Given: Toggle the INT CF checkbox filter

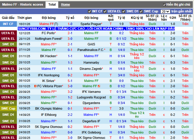Looking at the screenshot, I should coord(89,11).
